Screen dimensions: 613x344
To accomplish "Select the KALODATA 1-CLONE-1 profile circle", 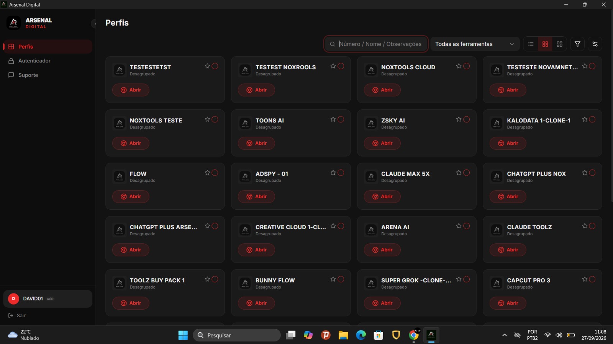I will 592,119.
